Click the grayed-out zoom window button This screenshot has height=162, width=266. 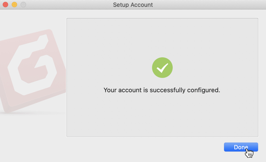(x=23, y=4)
